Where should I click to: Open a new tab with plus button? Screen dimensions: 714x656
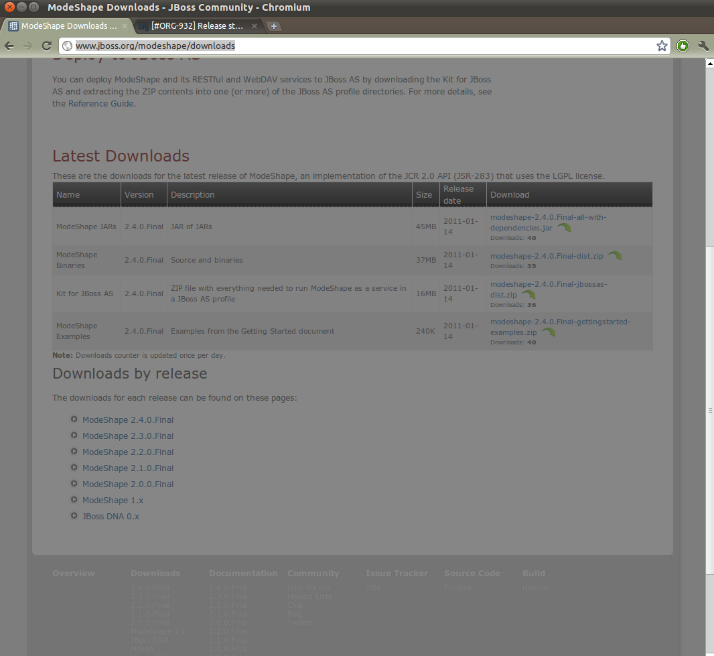coord(274,26)
